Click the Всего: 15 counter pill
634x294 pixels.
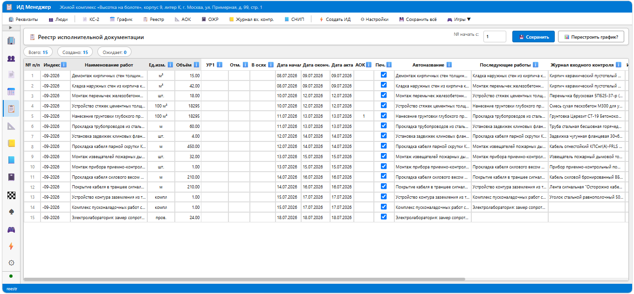[x=38, y=52]
